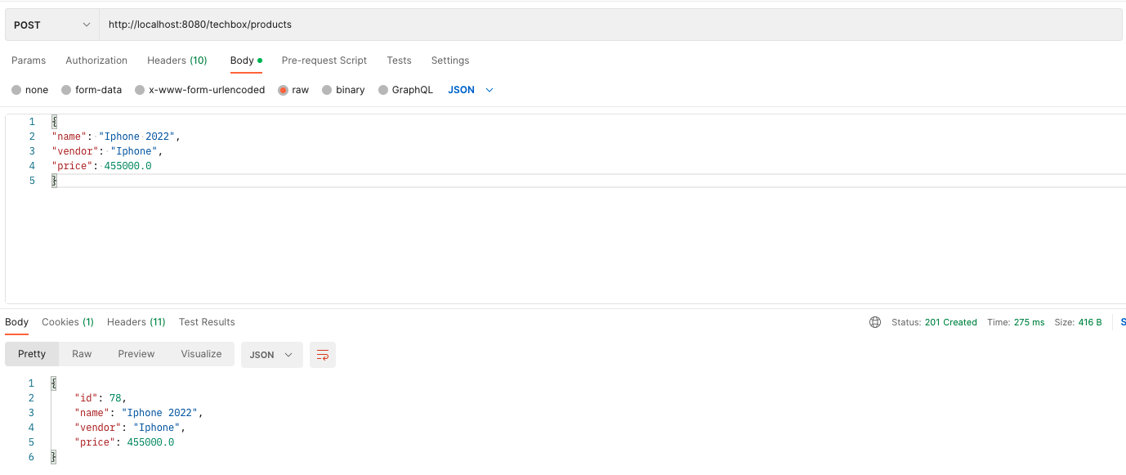Open the response Headers (11) tab
1126x475 pixels.
136,322
